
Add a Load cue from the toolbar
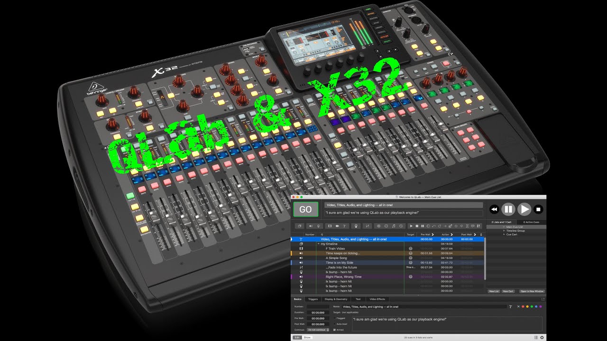428,226
